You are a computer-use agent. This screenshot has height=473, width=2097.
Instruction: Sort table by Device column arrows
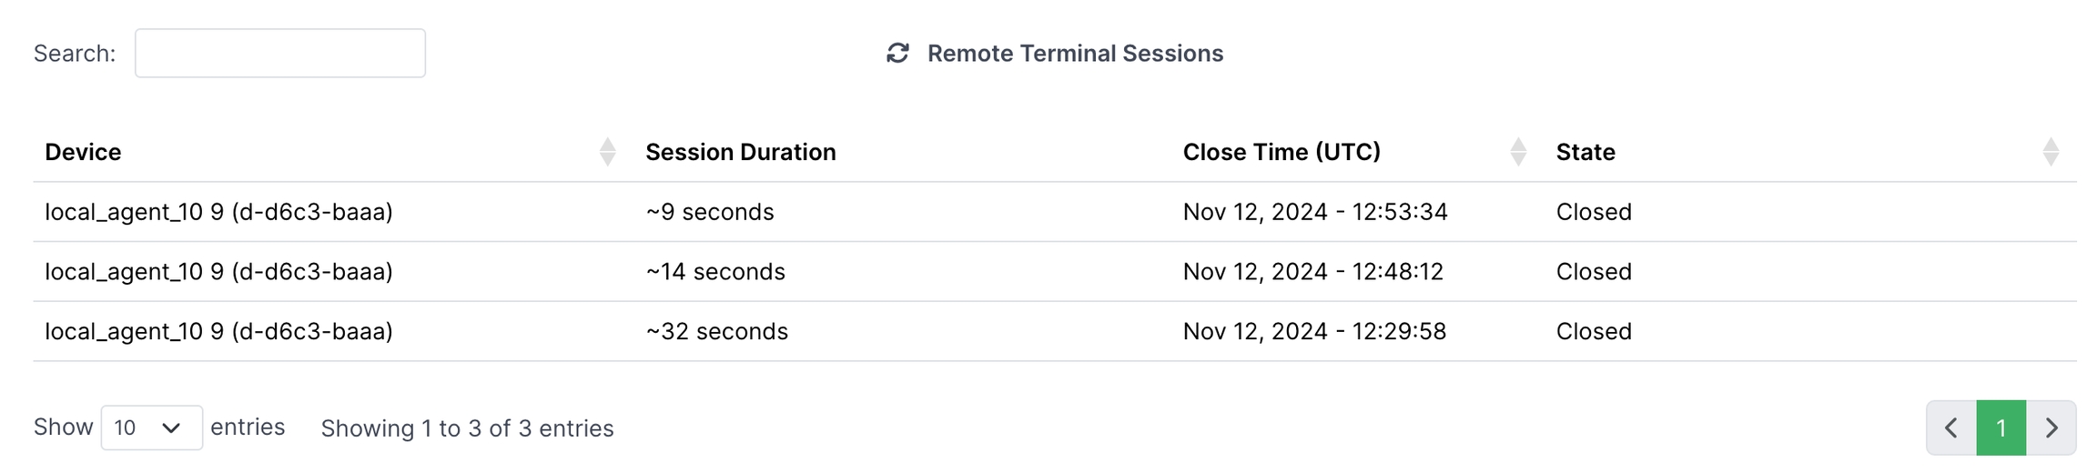click(607, 152)
